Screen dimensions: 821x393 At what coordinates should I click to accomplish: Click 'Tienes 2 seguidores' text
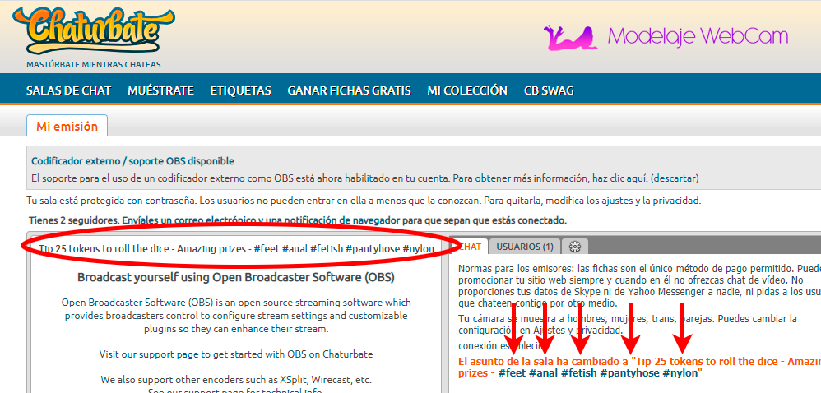tap(74, 220)
